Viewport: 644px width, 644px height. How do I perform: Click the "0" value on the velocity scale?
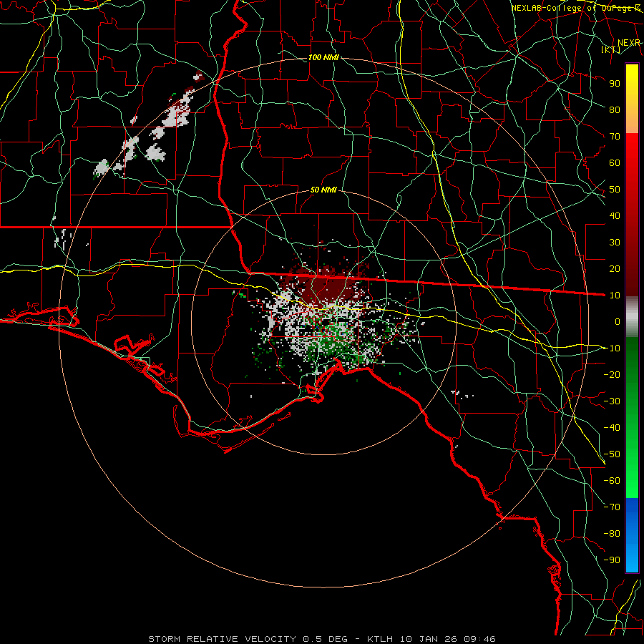(618, 321)
